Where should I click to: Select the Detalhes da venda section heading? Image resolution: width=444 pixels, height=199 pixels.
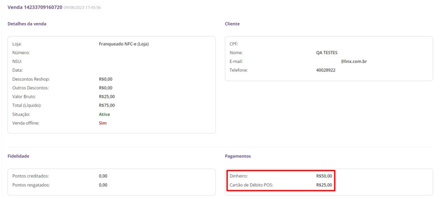[27, 24]
